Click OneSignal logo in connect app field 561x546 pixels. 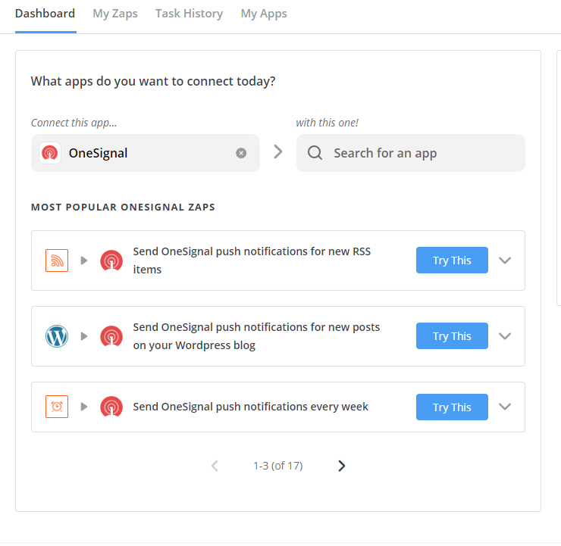[50, 153]
